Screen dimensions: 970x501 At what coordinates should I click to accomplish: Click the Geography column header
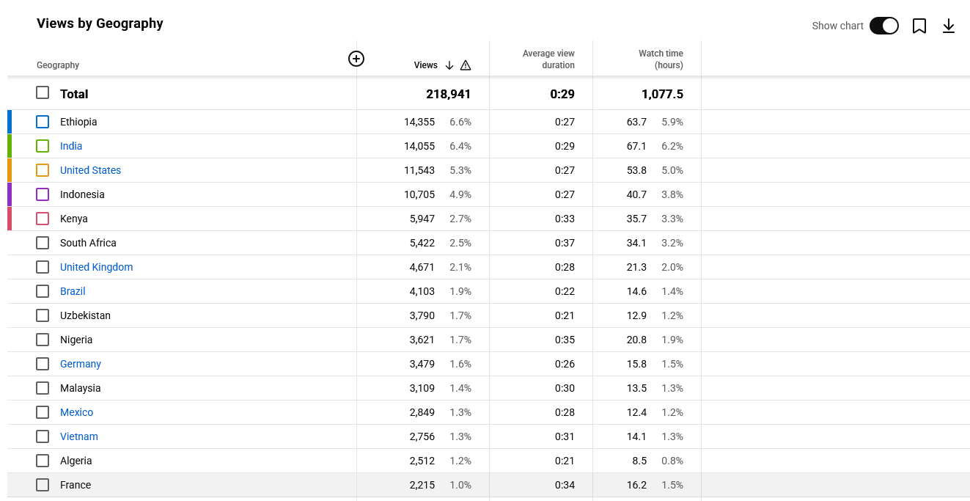tap(58, 65)
